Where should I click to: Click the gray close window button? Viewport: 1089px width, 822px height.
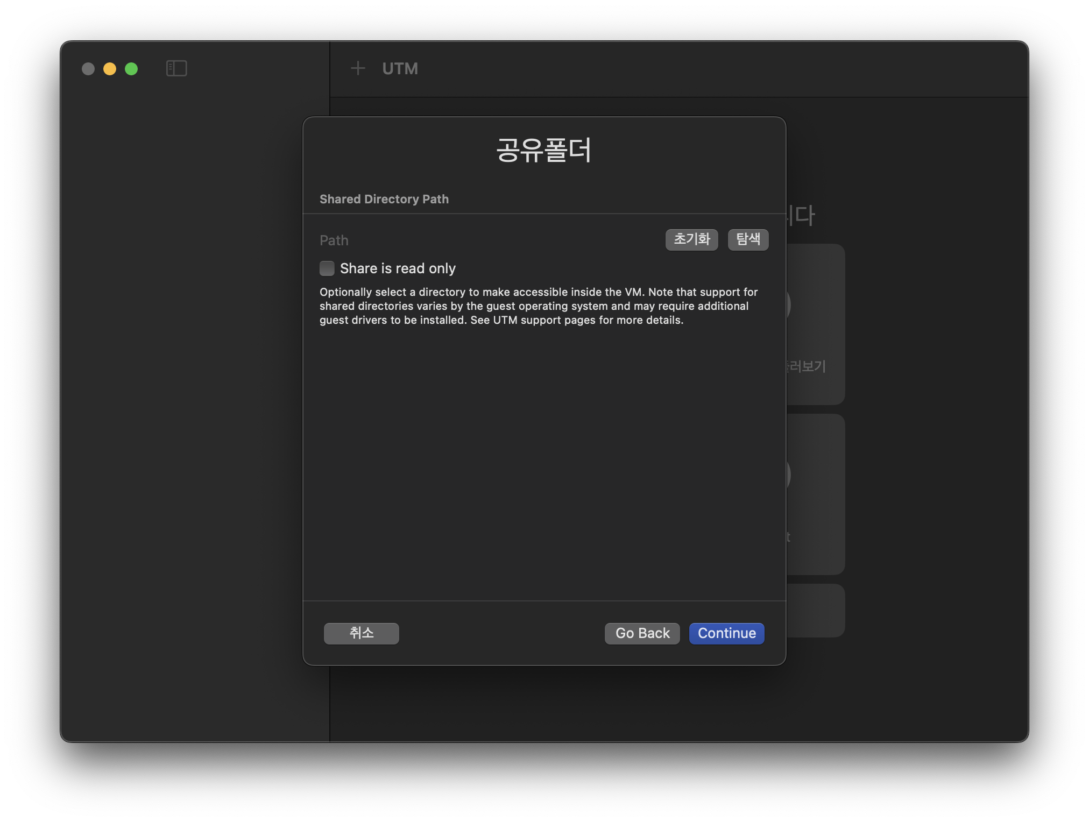click(x=88, y=69)
